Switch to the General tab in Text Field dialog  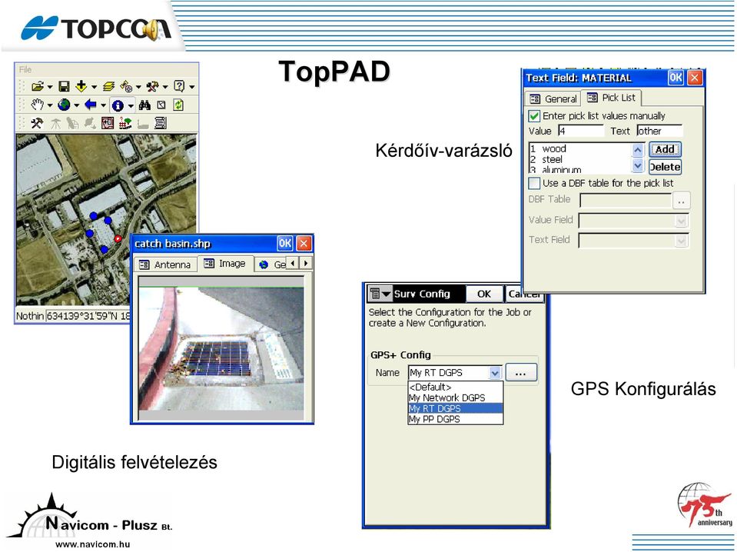(x=553, y=98)
